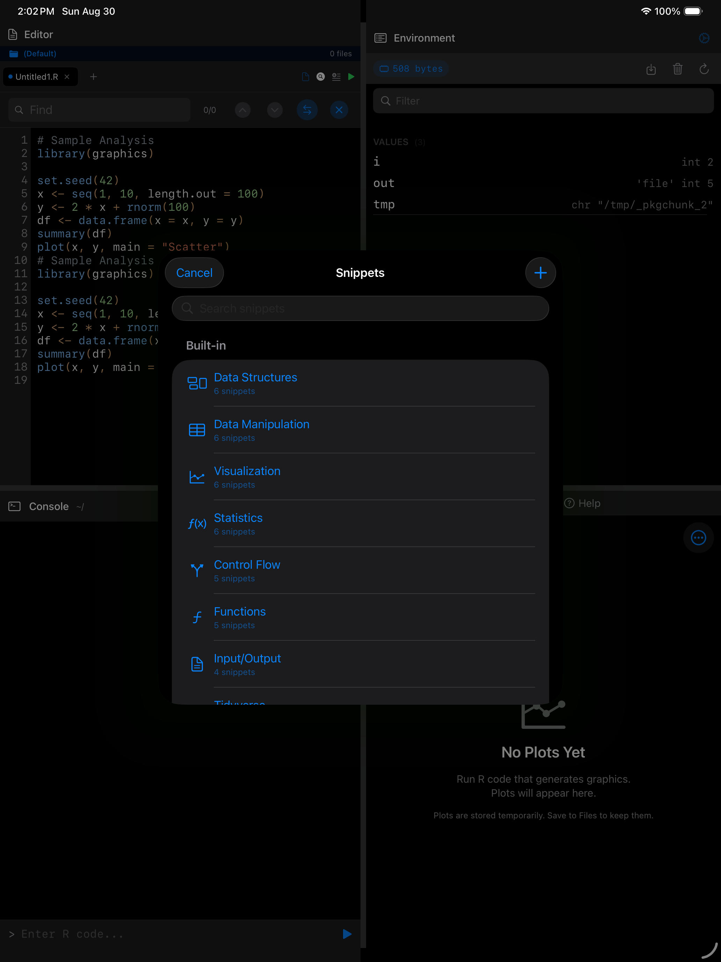The height and width of the screenshot is (962, 721).
Task: Click code line 4 set.seed(42)
Action: coord(78,180)
